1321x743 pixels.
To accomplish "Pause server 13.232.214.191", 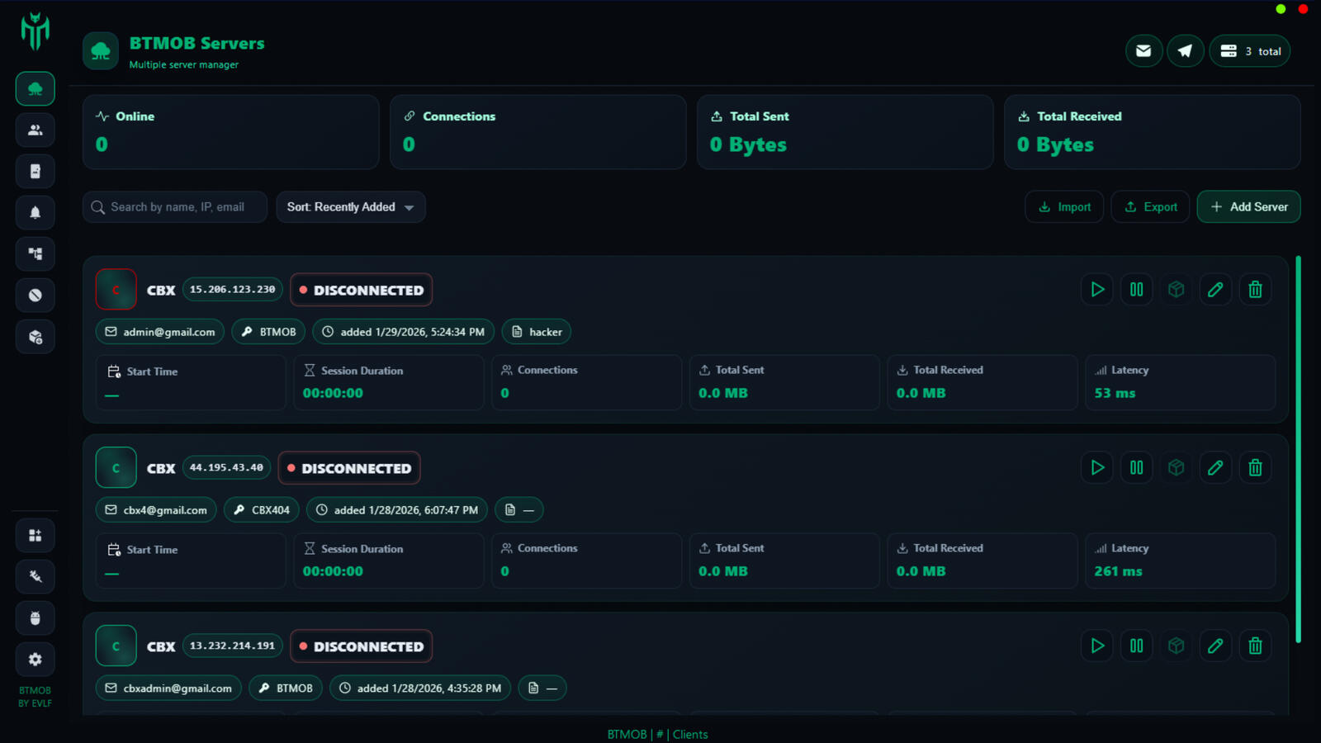I will click(1137, 646).
